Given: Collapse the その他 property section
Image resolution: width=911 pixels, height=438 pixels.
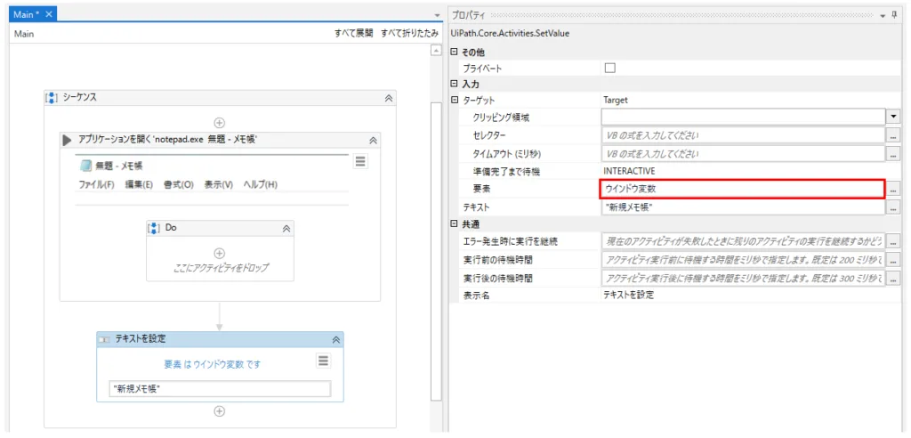Looking at the screenshot, I should point(455,52).
